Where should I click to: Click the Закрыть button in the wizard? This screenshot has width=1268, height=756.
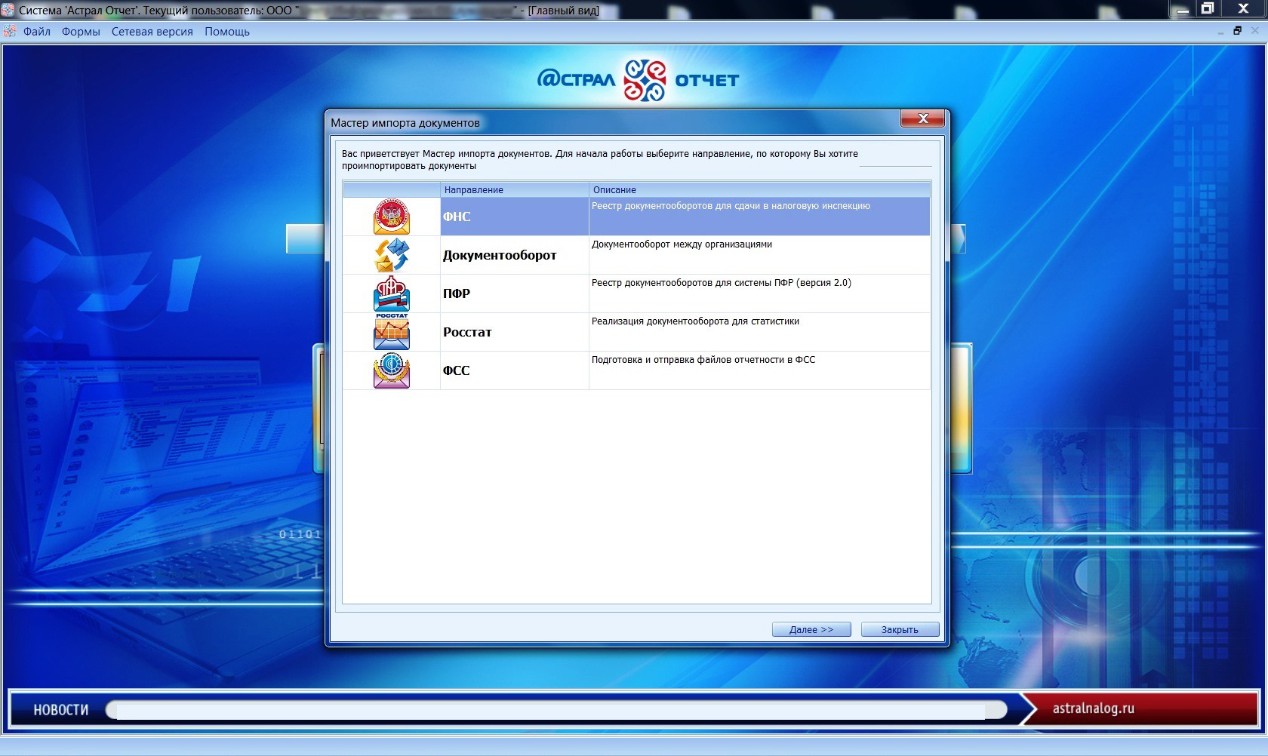[x=900, y=629]
